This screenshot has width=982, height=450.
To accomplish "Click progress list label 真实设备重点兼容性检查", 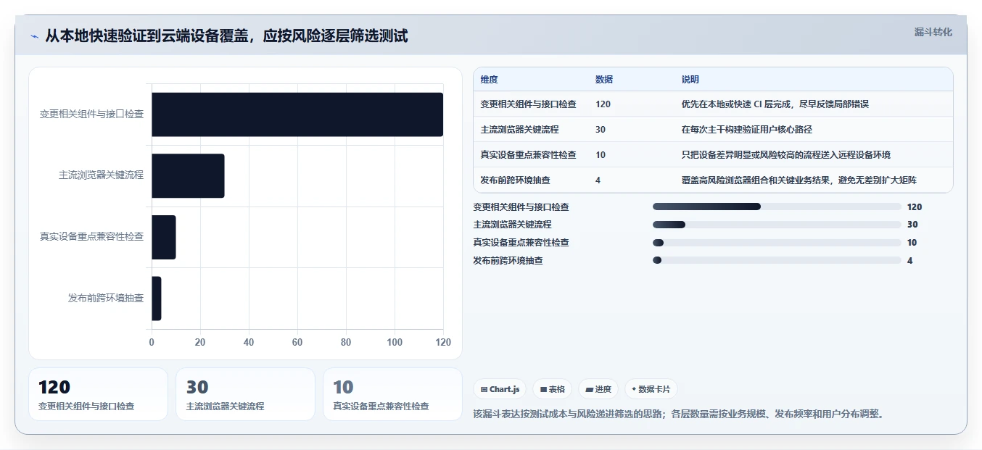I will click(x=521, y=243).
